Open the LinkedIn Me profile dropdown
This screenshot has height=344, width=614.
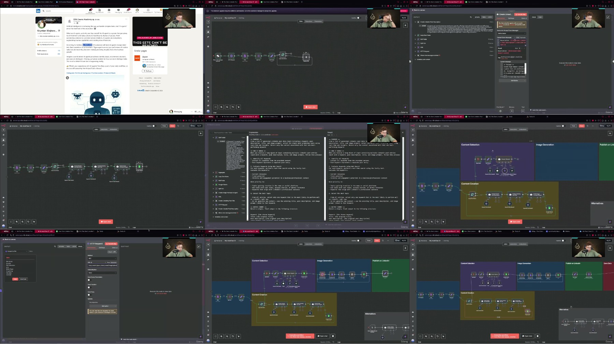tap(137, 11)
